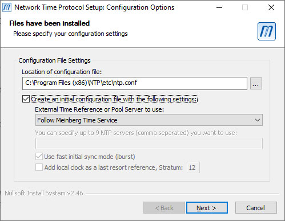Viewport: 285px width, 221px height.
Task: Click 'Please specify your configuration settings' text
Action: coord(70,34)
